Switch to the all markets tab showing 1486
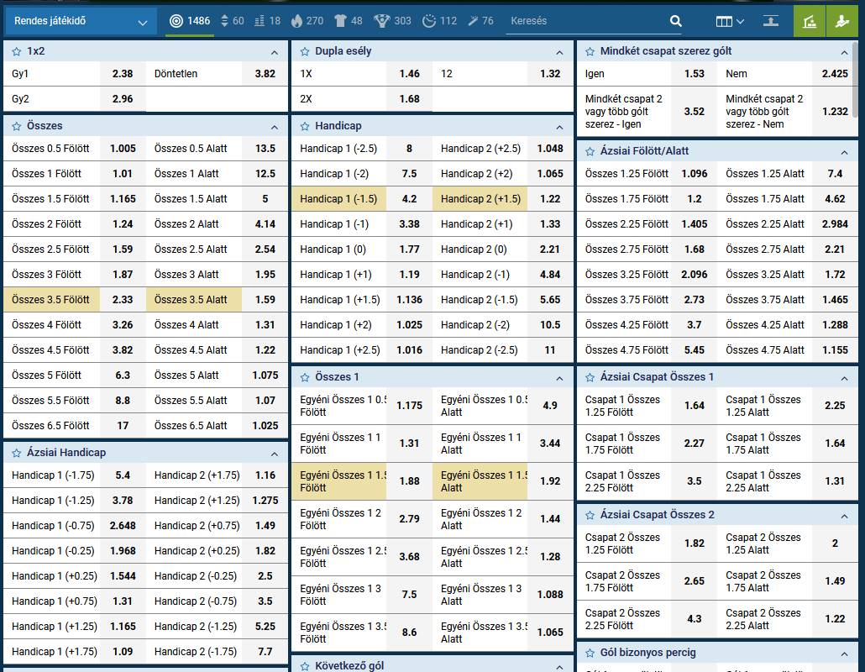Screen dimensions: 865x672 pos(190,21)
